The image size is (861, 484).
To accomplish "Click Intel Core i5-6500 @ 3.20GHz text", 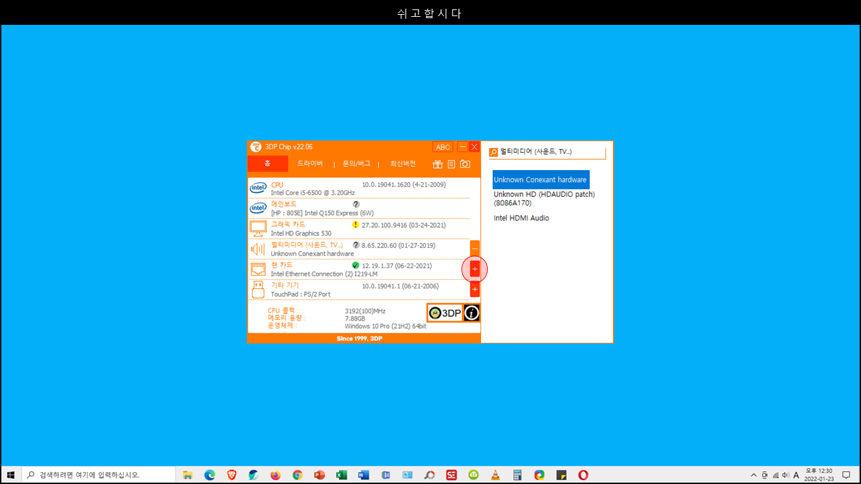I will [313, 193].
